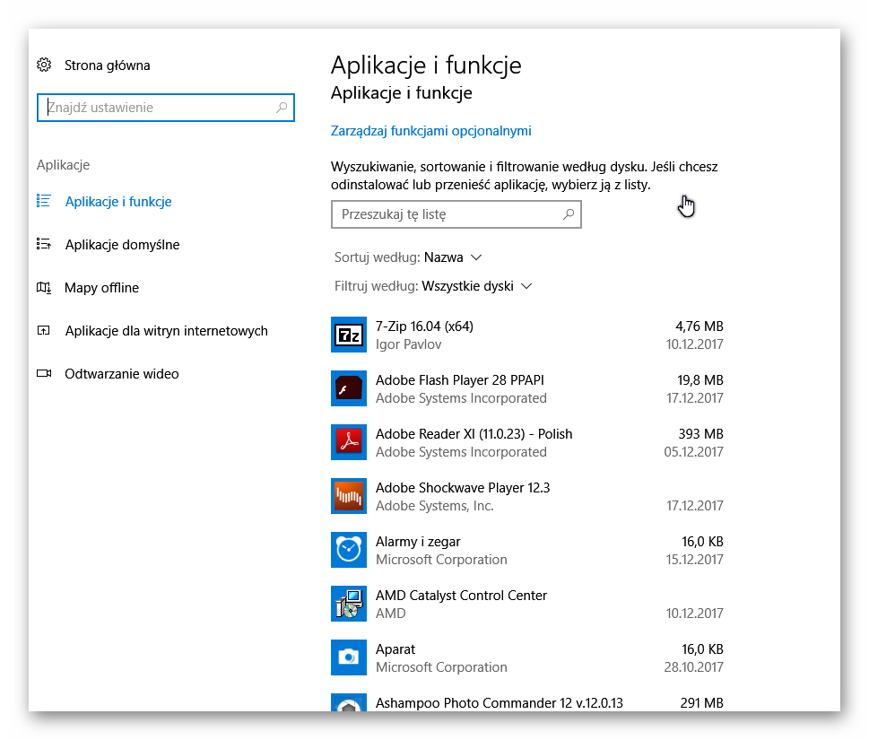Click the Igor Pavlov publisher text
The image size is (869, 740).
coord(408,344)
